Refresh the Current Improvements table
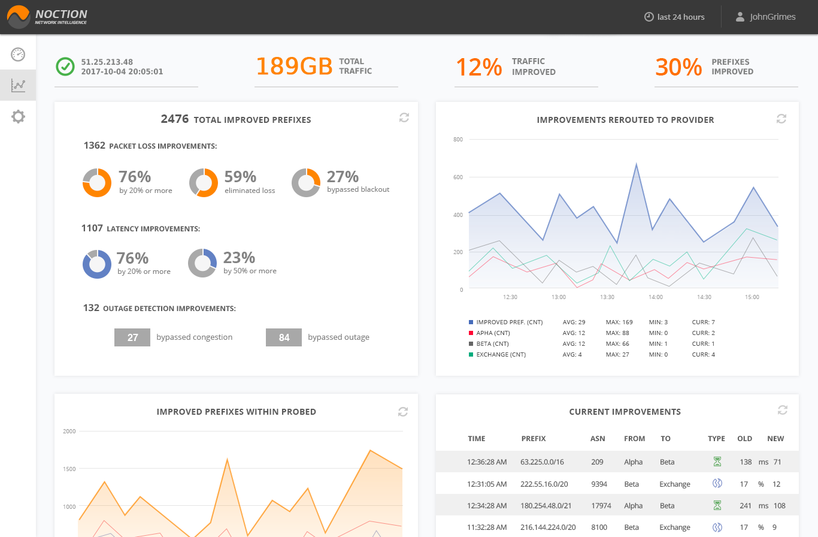The height and width of the screenshot is (537, 818). pyautogui.click(x=782, y=410)
